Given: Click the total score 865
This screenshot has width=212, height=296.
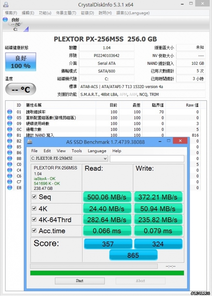Looking at the screenshot, I should point(133,255).
